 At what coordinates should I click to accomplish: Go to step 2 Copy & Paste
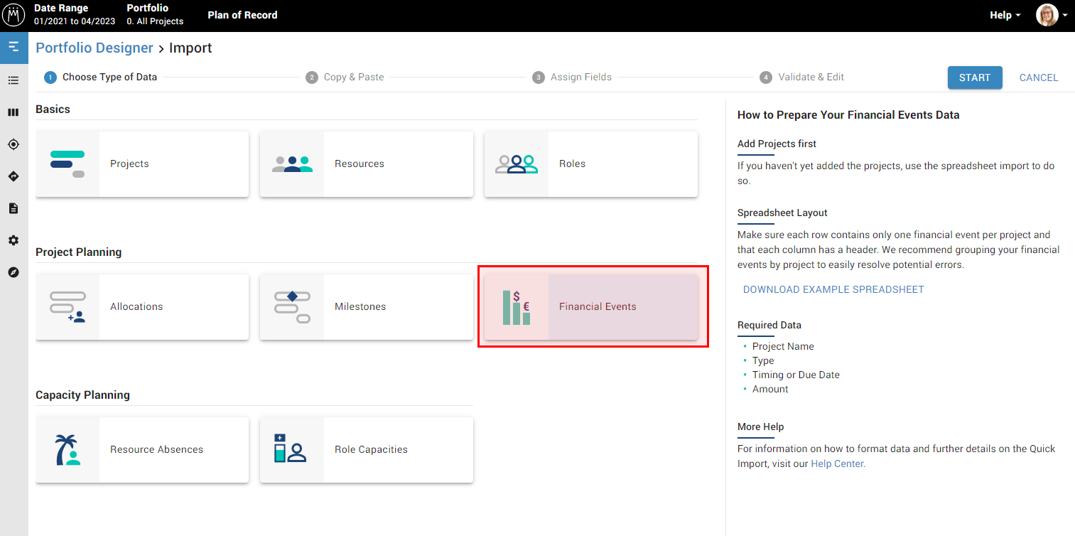click(345, 77)
